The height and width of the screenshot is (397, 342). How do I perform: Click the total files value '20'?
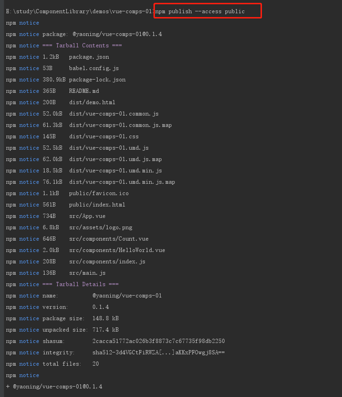coord(95,364)
